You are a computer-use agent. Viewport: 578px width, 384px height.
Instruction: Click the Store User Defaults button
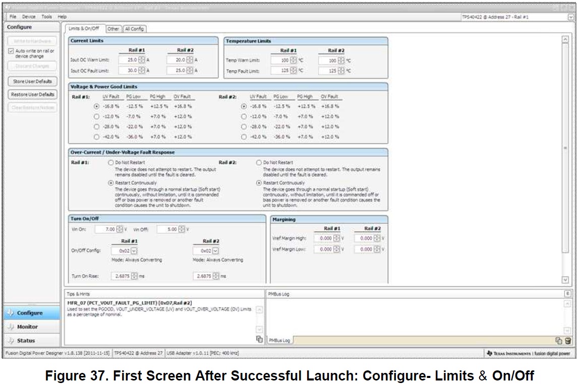pos(32,81)
